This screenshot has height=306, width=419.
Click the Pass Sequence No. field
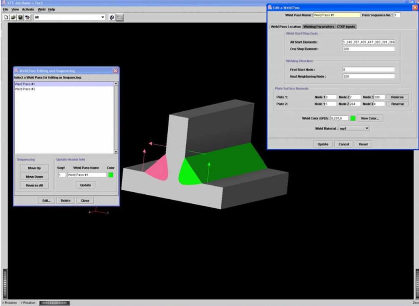[397, 15]
